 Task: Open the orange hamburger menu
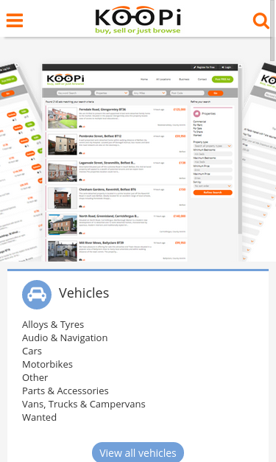(15, 20)
